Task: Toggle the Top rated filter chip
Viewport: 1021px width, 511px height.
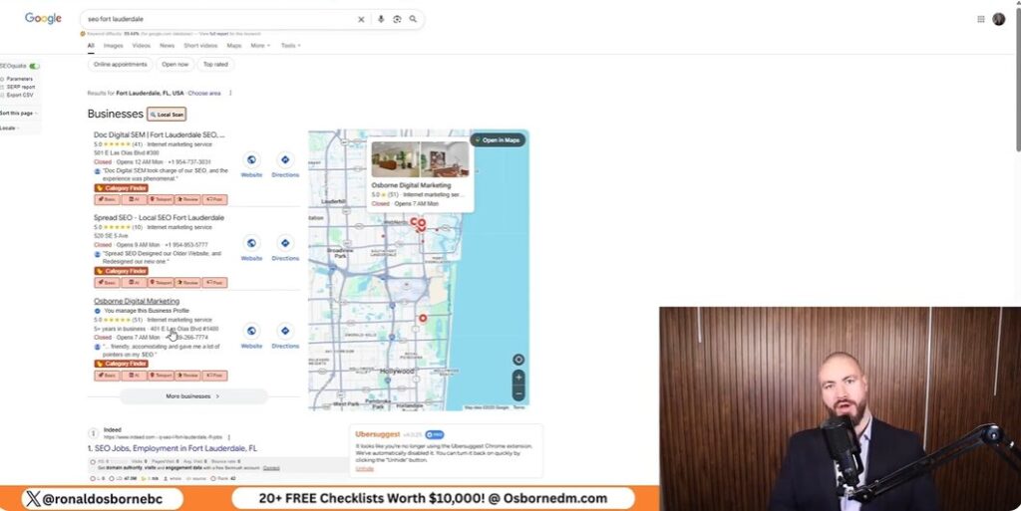Action: click(x=215, y=65)
